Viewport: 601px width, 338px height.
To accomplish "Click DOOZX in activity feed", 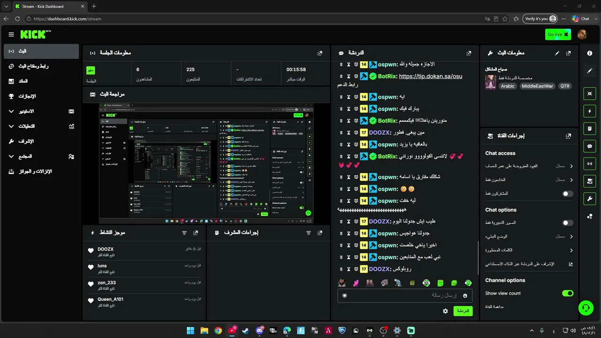I will [x=106, y=249].
